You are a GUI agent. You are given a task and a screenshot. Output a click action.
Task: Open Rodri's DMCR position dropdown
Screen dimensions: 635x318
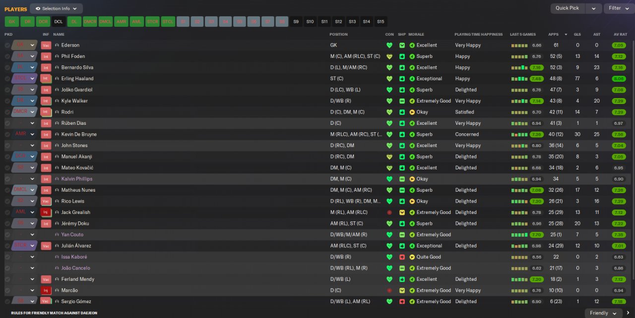click(32, 112)
